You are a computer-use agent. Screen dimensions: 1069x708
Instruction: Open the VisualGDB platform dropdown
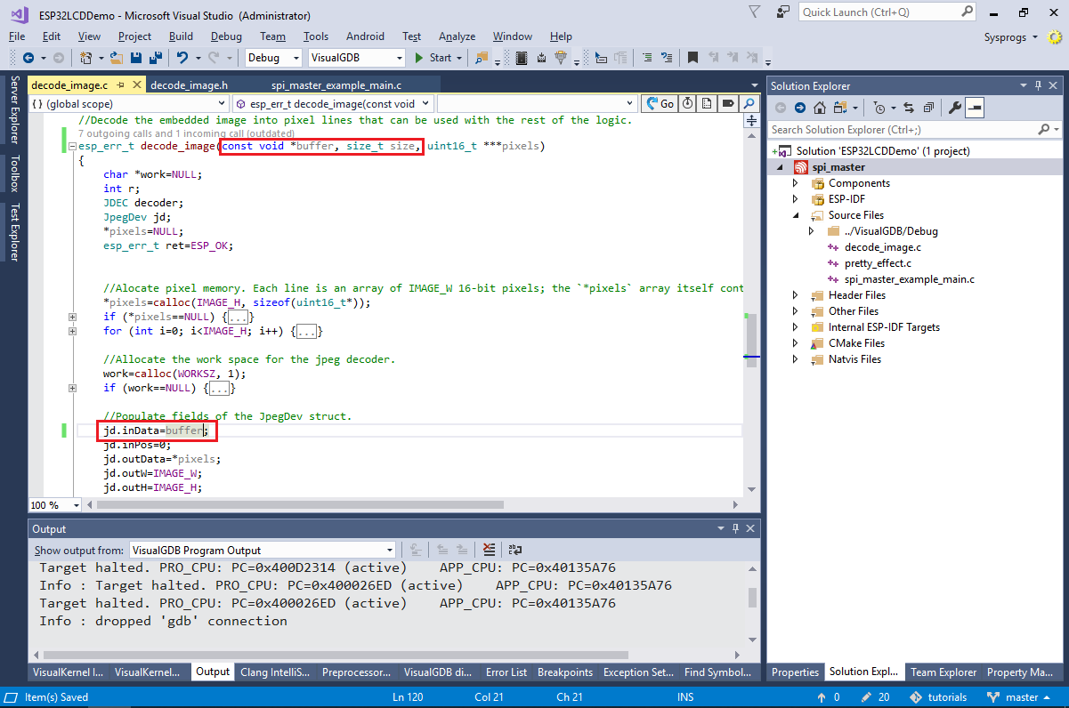(x=357, y=58)
